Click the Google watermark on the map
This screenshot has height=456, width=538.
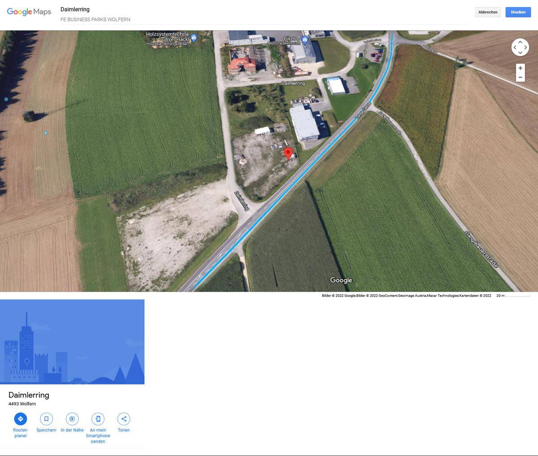tap(341, 280)
